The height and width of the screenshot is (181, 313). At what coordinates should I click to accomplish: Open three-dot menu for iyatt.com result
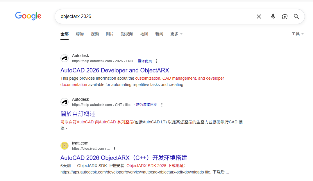(115, 149)
